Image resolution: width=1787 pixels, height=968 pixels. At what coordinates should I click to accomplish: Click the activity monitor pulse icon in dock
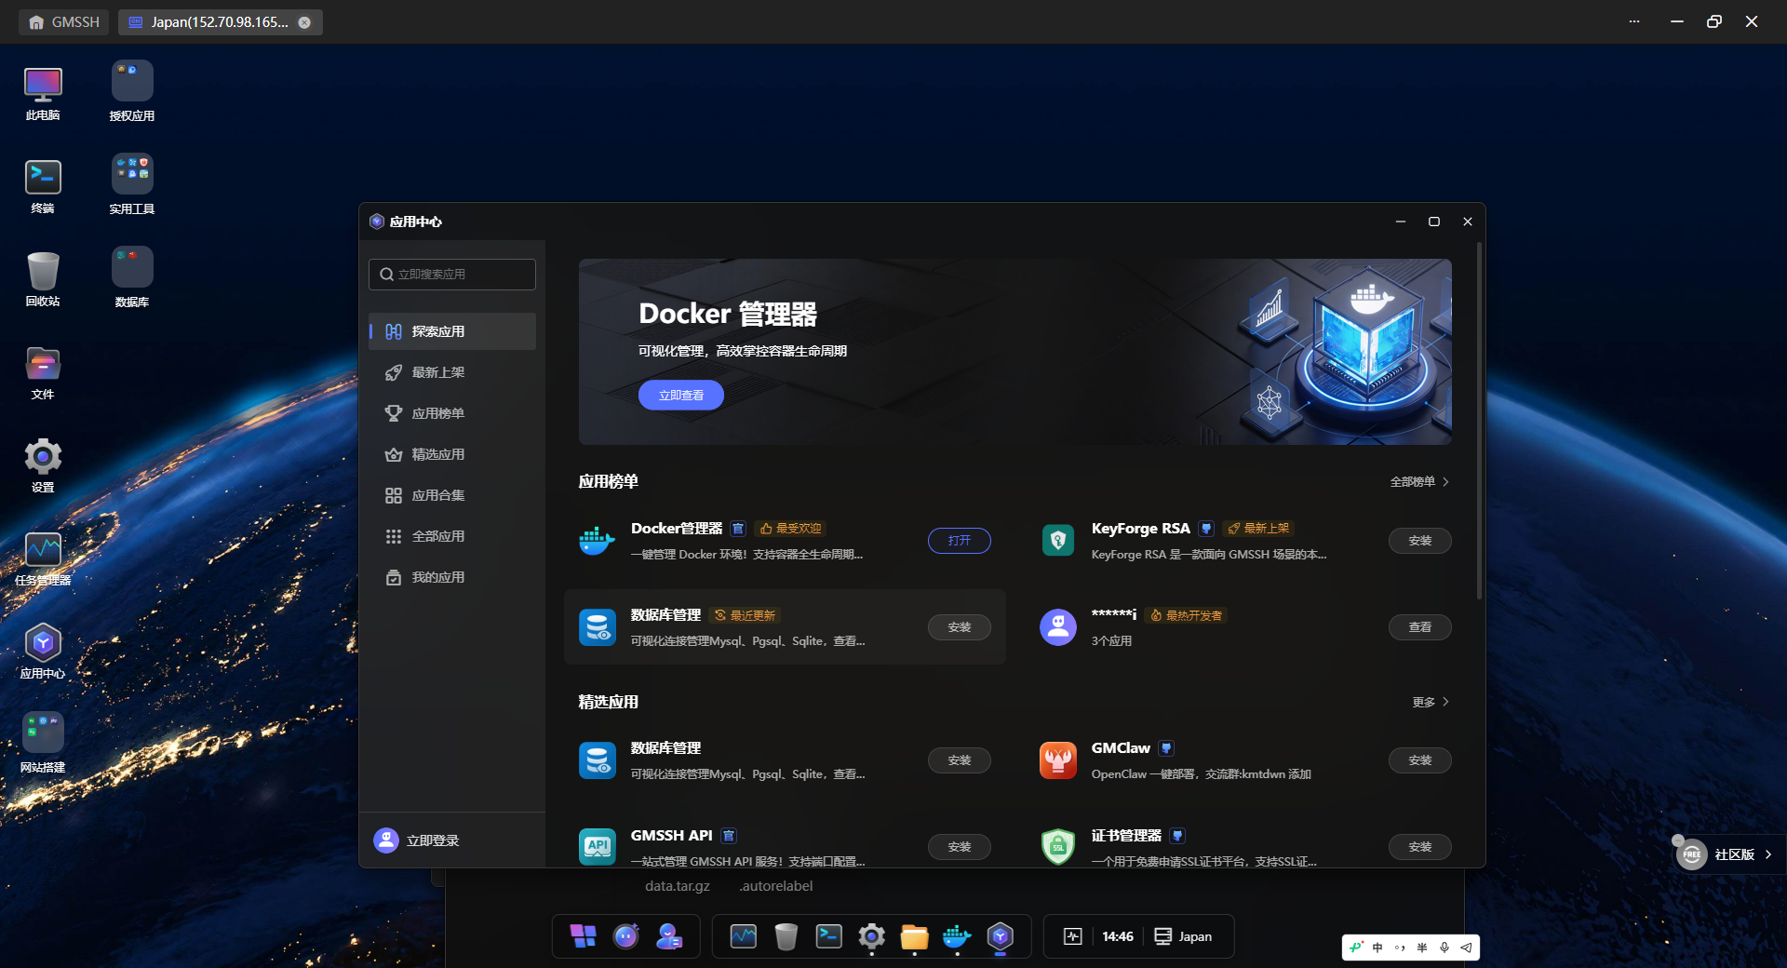pos(1073,936)
